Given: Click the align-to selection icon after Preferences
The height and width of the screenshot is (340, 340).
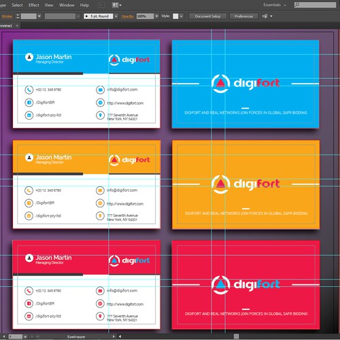Looking at the screenshot, I should pos(265,16).
